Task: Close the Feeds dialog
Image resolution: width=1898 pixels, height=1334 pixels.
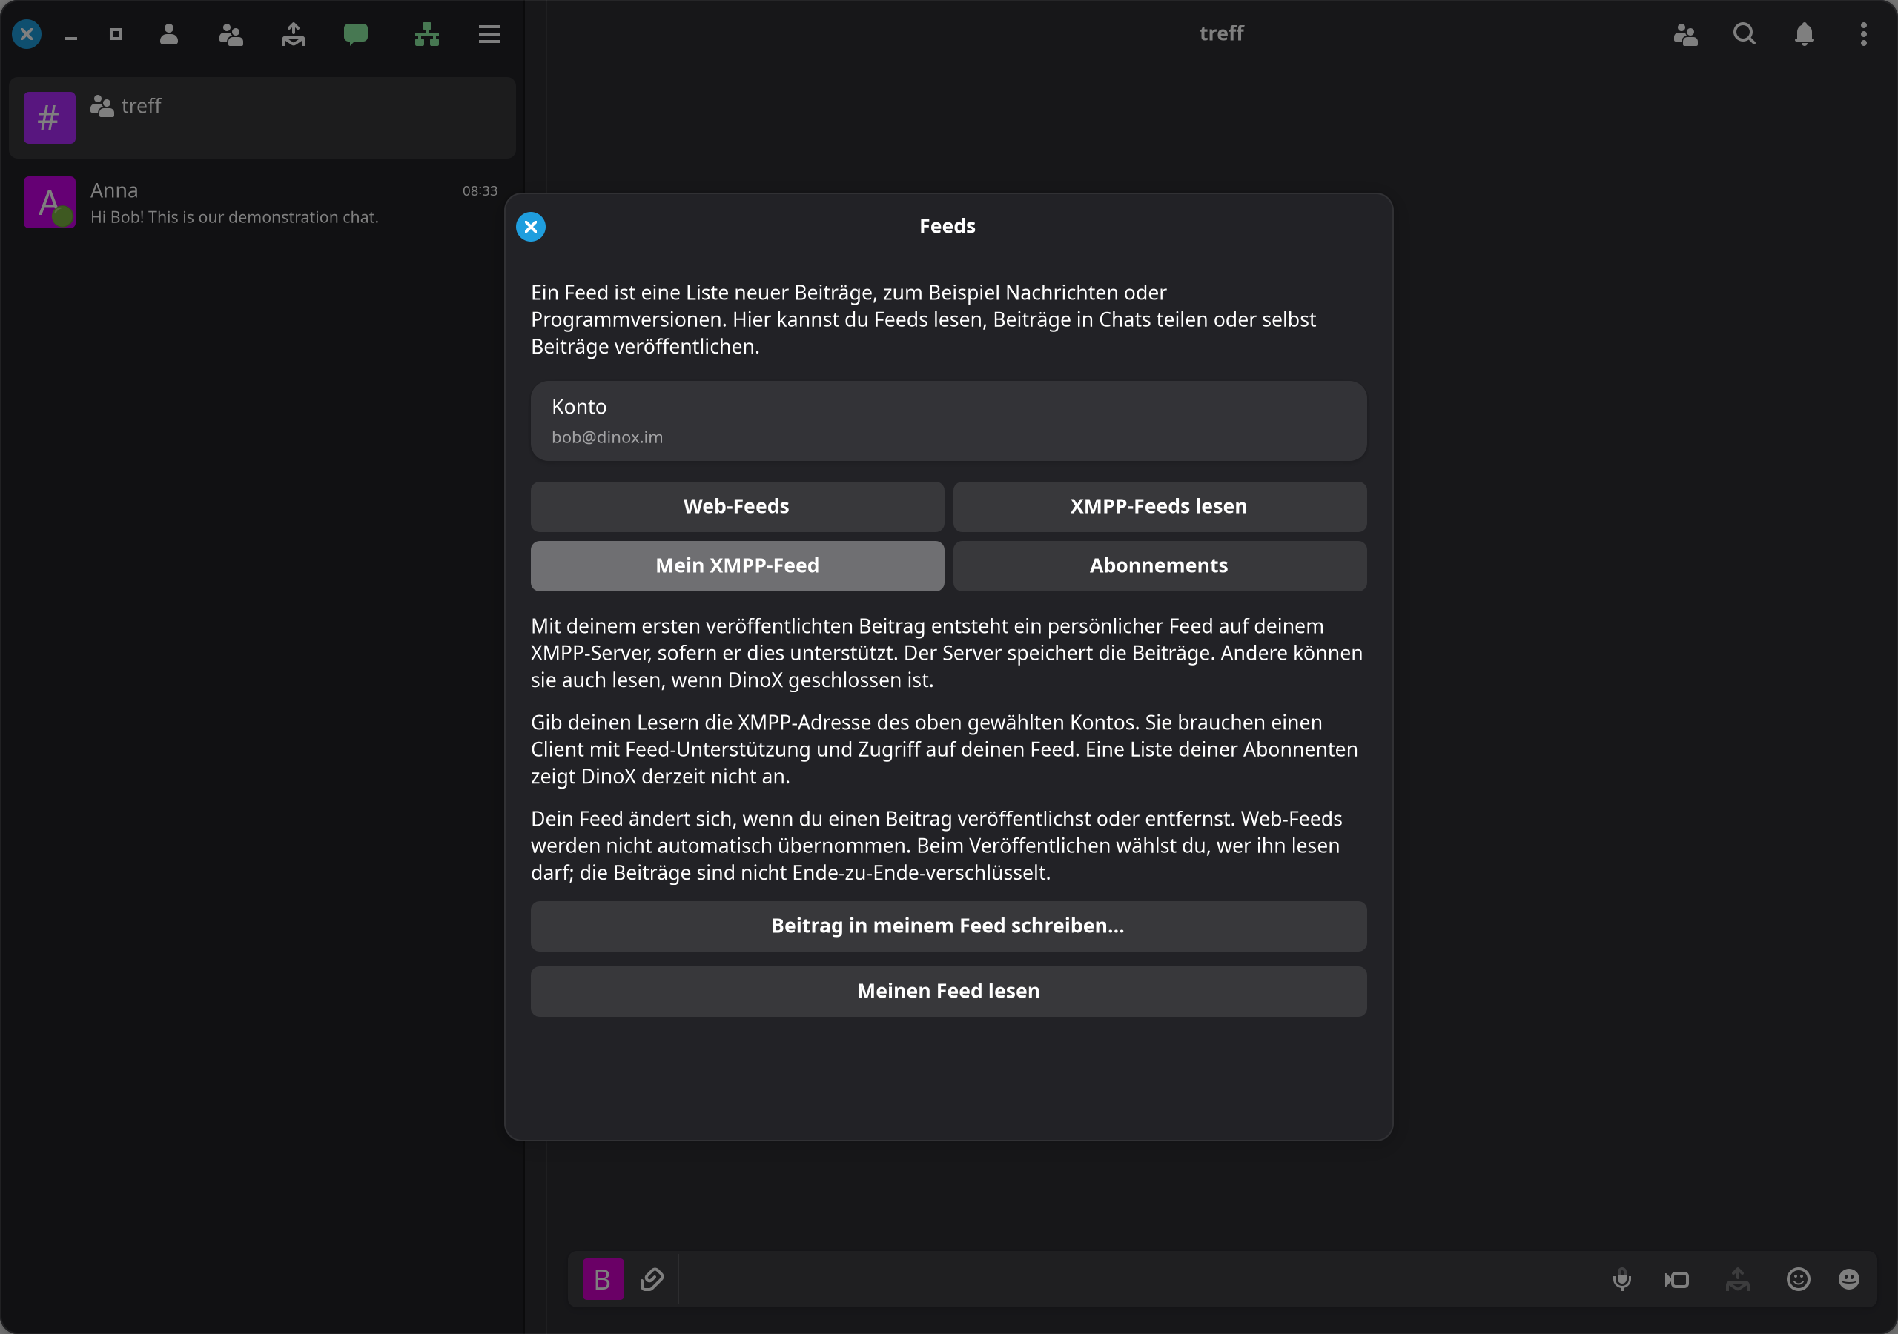Action: tap(531, 227)
